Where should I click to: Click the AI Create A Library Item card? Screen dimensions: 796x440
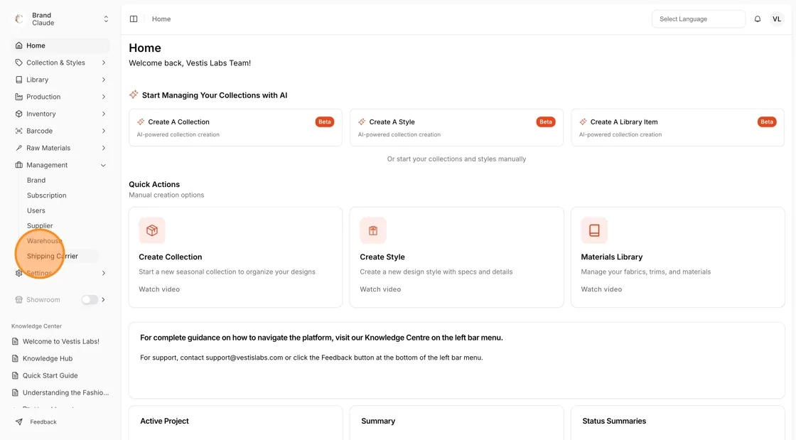pyautogui.click(x=678, y=127)
